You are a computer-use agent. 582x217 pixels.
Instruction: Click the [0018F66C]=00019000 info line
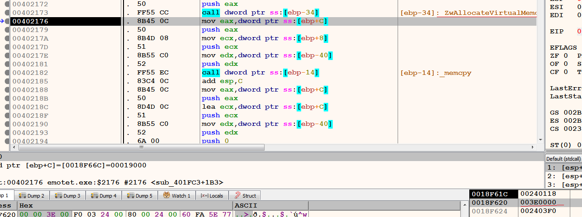(73, 165)
